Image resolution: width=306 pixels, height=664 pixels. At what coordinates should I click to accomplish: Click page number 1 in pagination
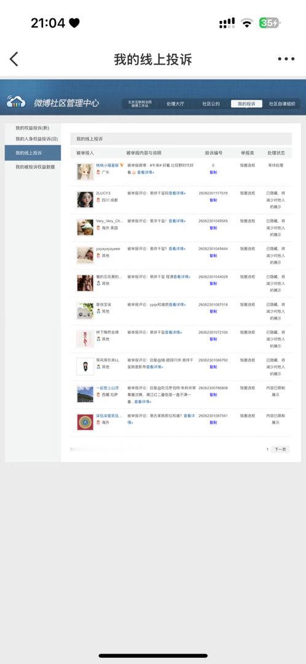267,449
